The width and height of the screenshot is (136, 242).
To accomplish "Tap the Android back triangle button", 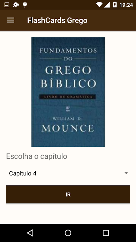I will point(30,233).
